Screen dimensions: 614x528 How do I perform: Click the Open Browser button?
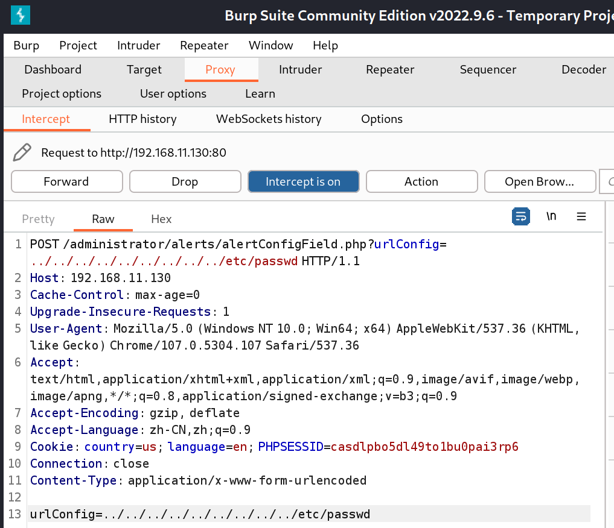[540, 181]
